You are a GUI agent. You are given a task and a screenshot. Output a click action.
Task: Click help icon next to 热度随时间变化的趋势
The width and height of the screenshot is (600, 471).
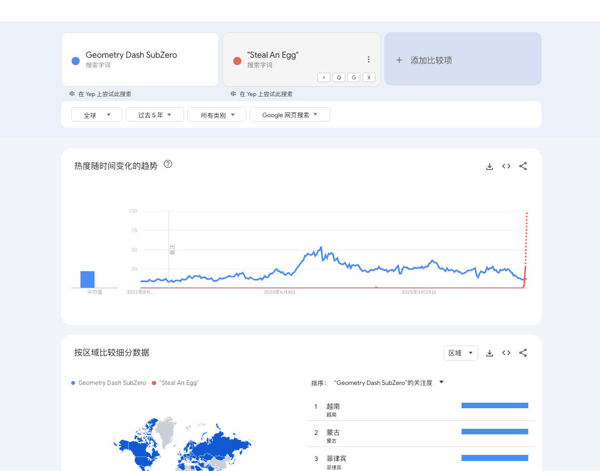(x=167, y=164)
